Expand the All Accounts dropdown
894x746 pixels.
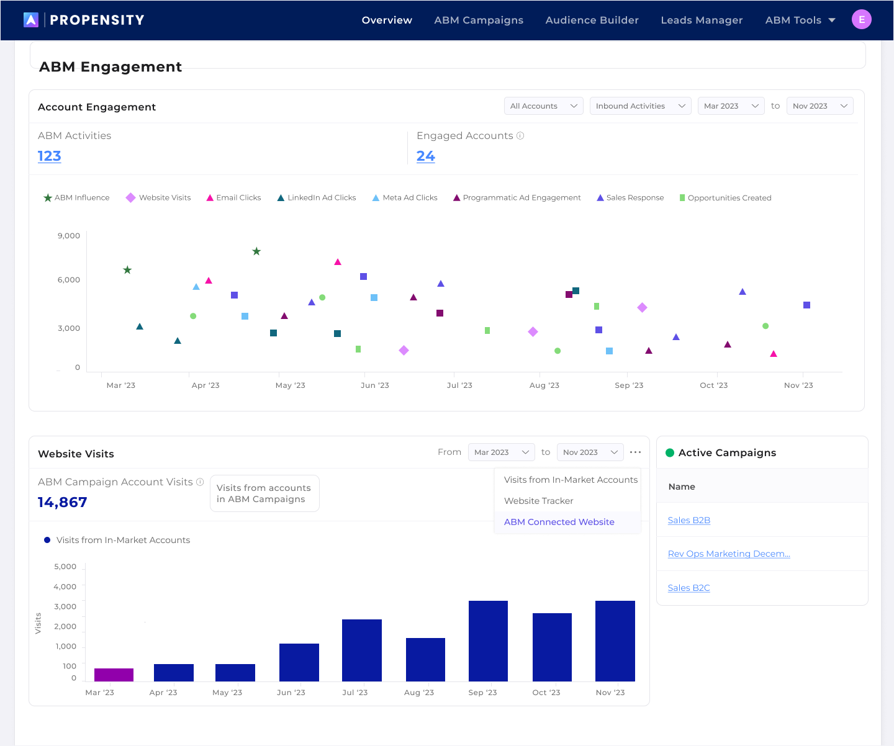click(x=544, y=106)
